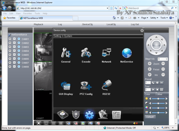Click focus plus button
Image resolution: width=179 pixels, height=131 pixels.
pyautogui.click(x=150, y=69)
